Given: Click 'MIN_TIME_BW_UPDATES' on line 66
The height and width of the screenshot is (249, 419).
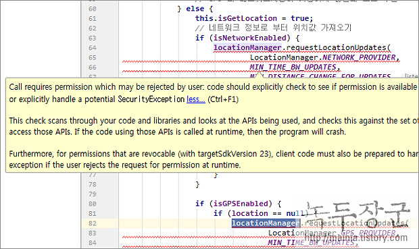Looking at the screenshot, I should coord(293,67).
